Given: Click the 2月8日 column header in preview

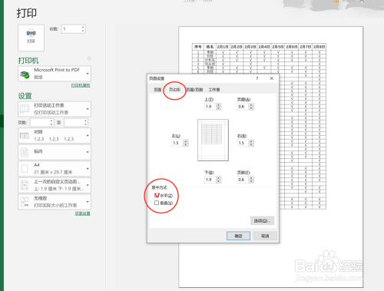Looking at the screenshot, I should coord(319,47).
